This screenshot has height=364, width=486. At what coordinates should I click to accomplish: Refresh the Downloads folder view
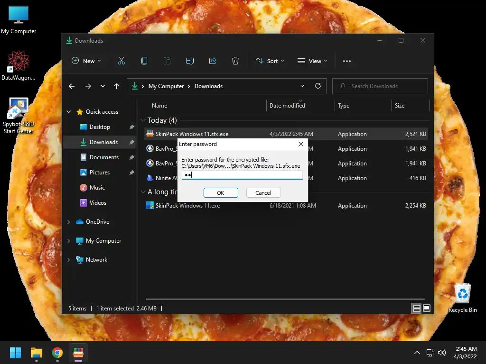(318, 86)
